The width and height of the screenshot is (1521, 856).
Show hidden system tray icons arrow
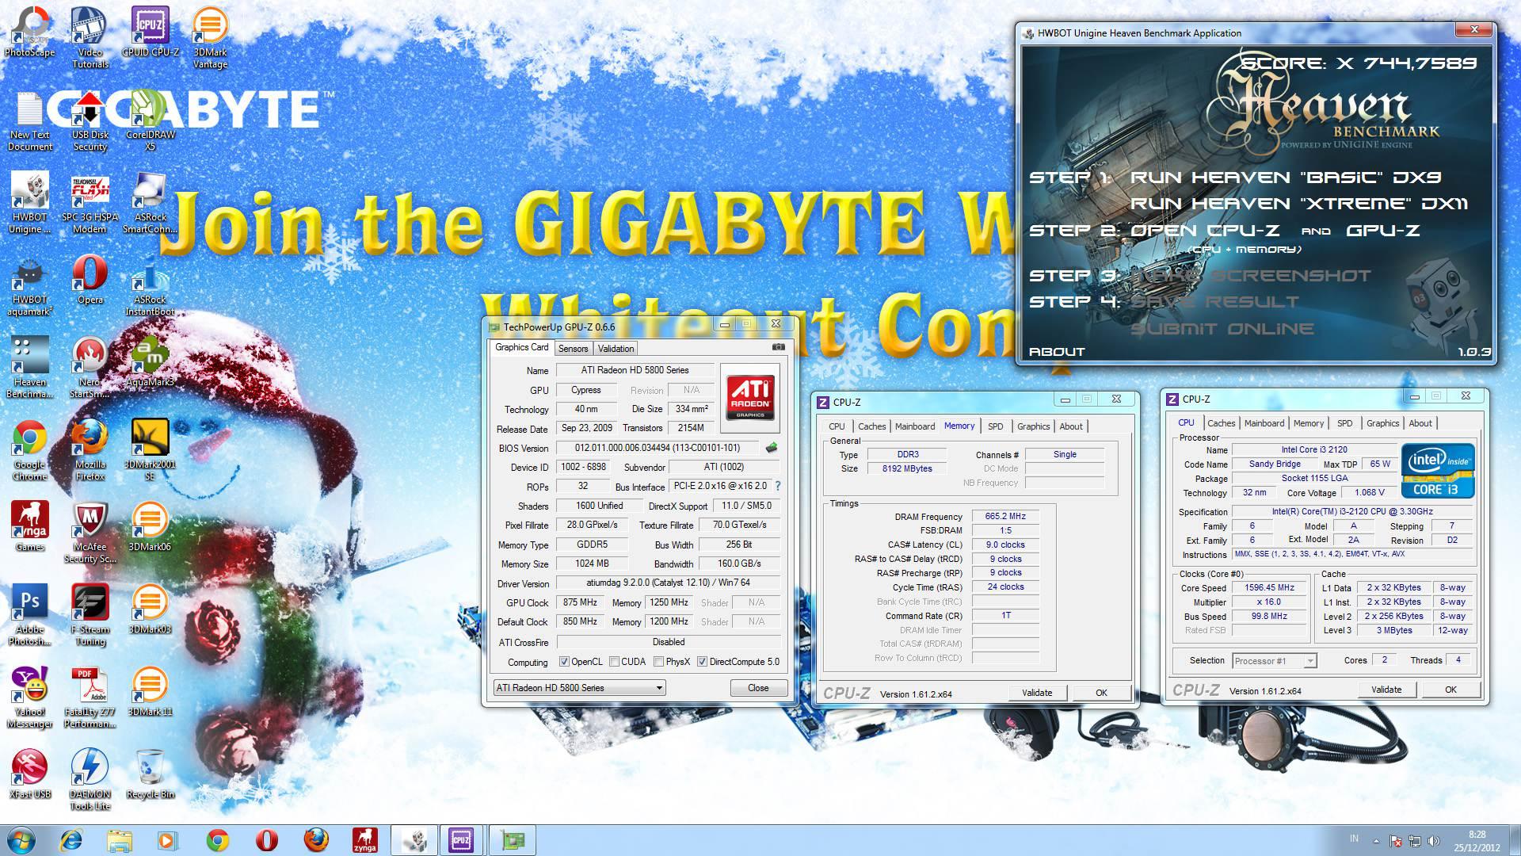coord(1376,840)
